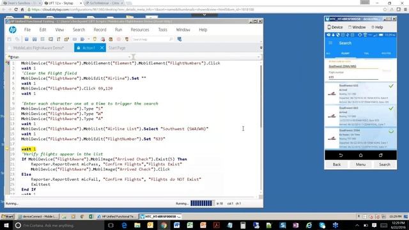Click the scrollbar of the code editor

click(x=261, y=96)
